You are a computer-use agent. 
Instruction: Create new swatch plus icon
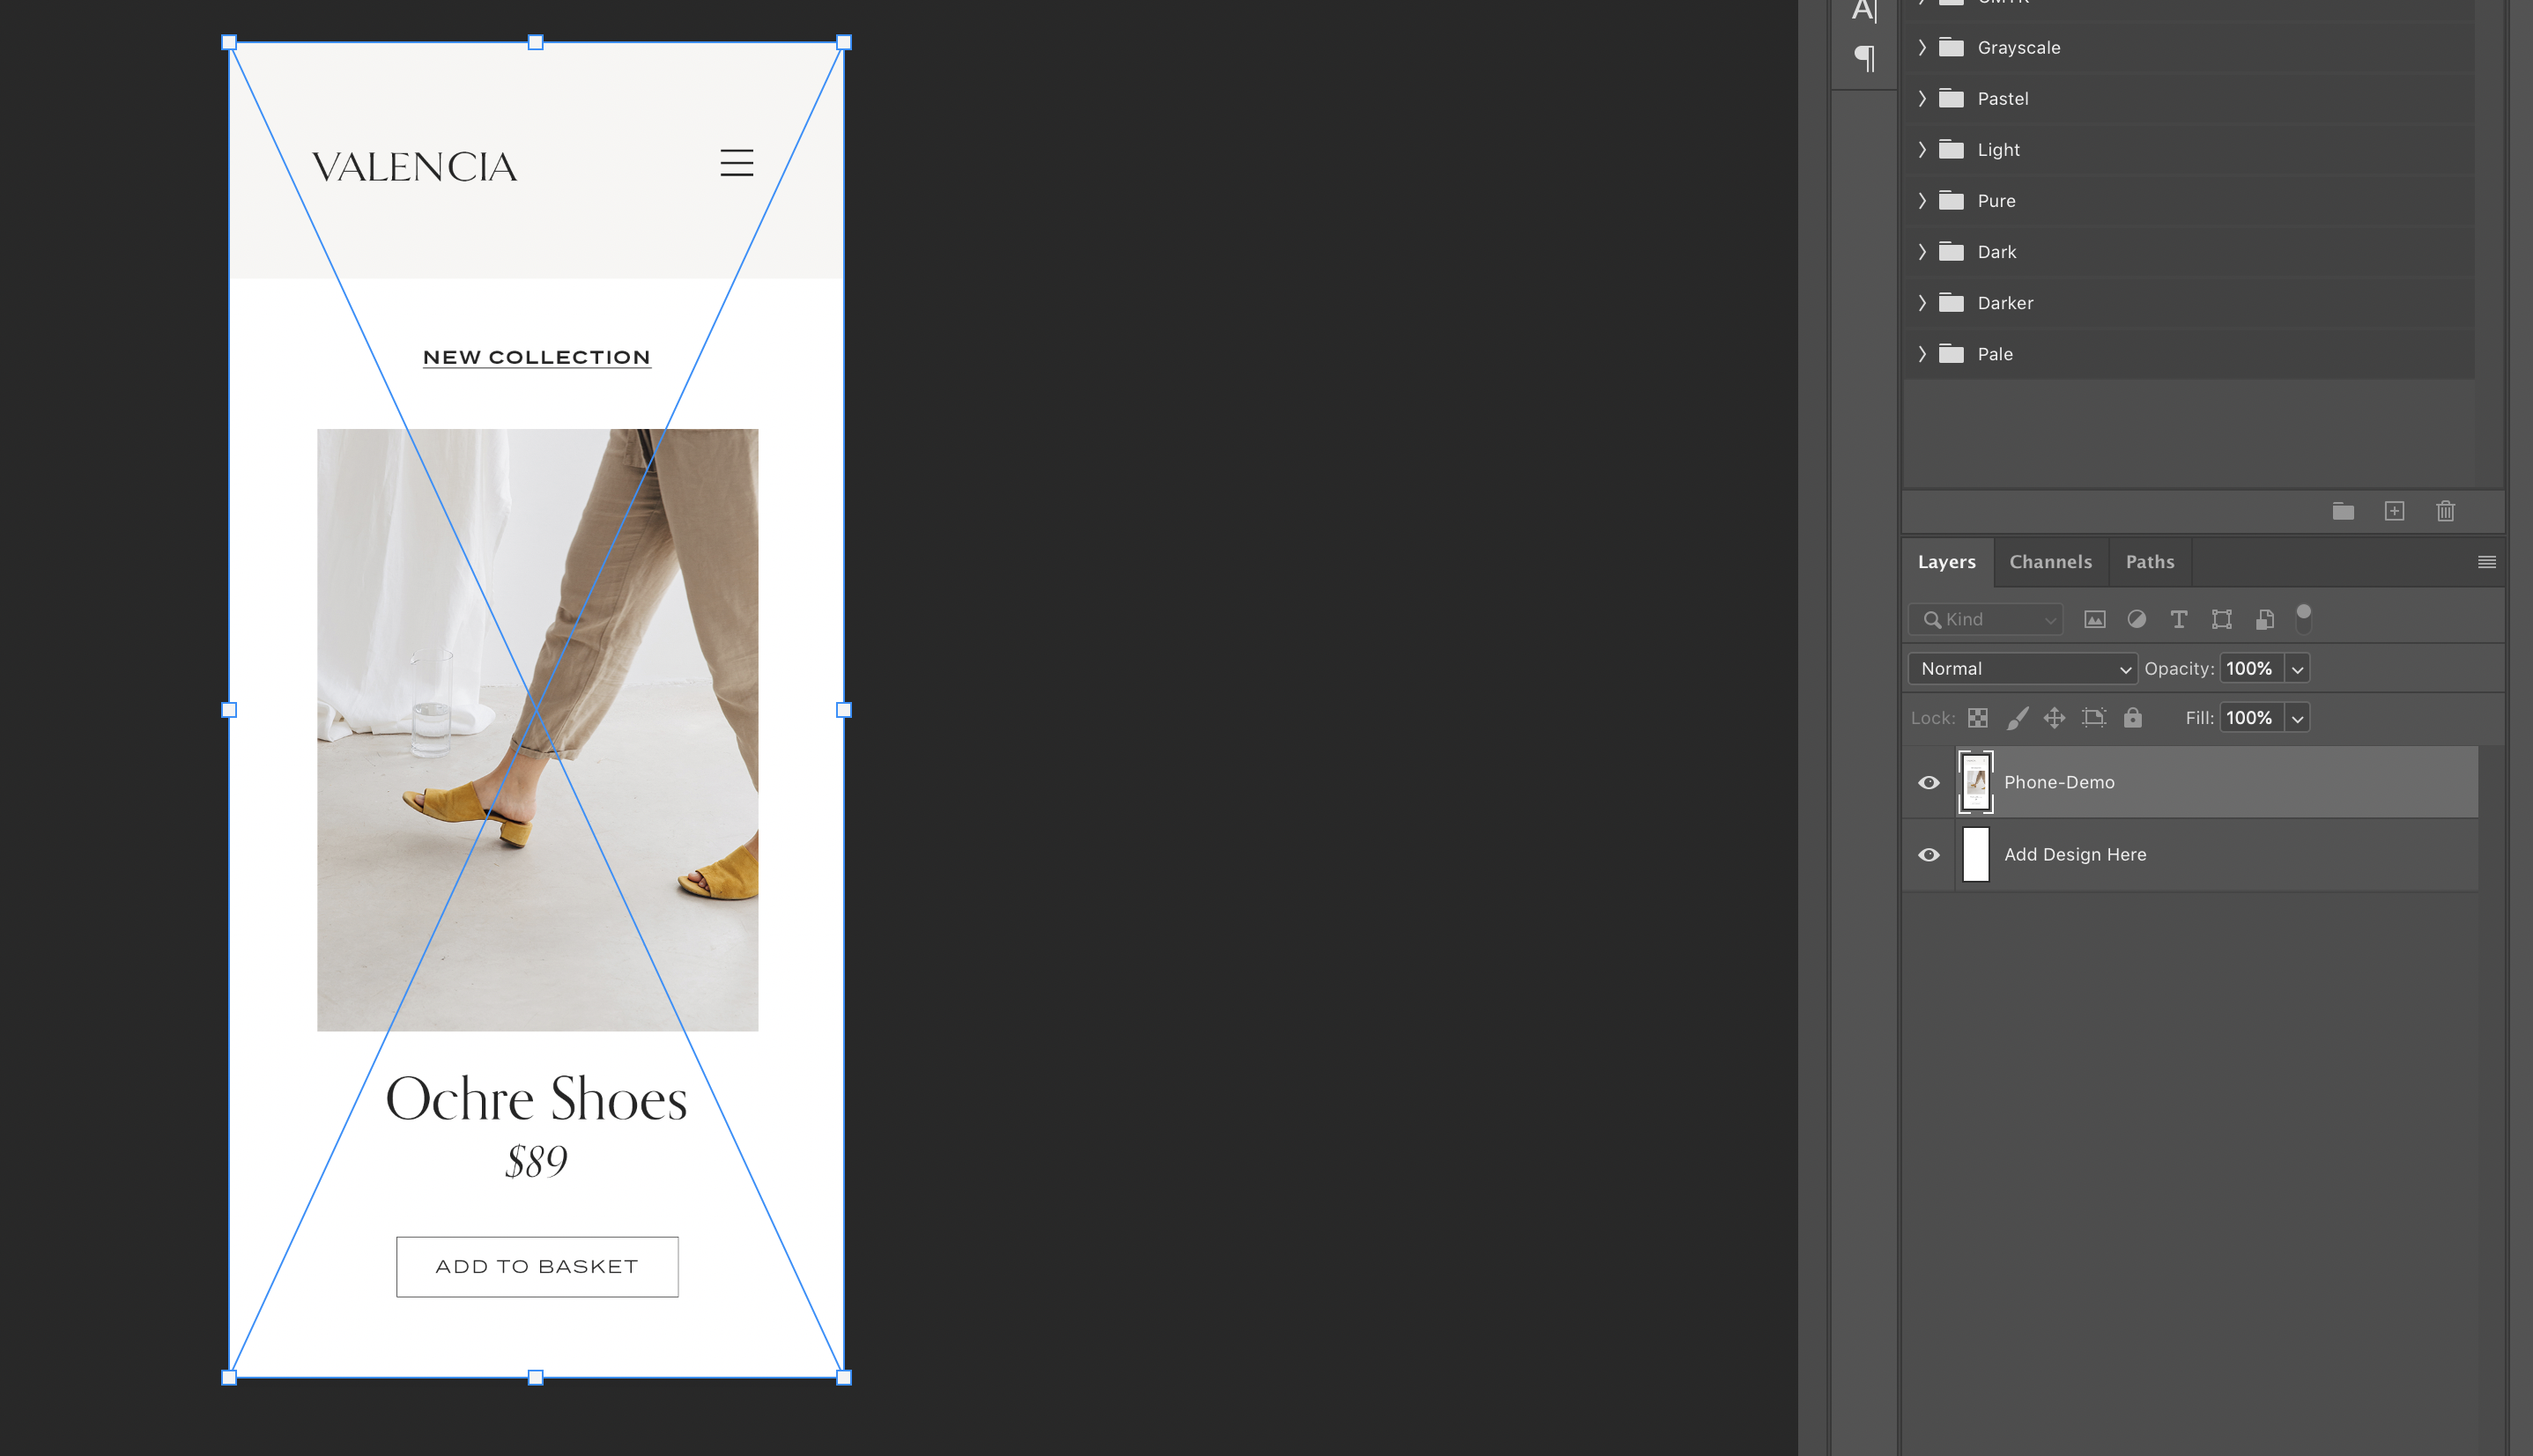(x=2394, y=511)
